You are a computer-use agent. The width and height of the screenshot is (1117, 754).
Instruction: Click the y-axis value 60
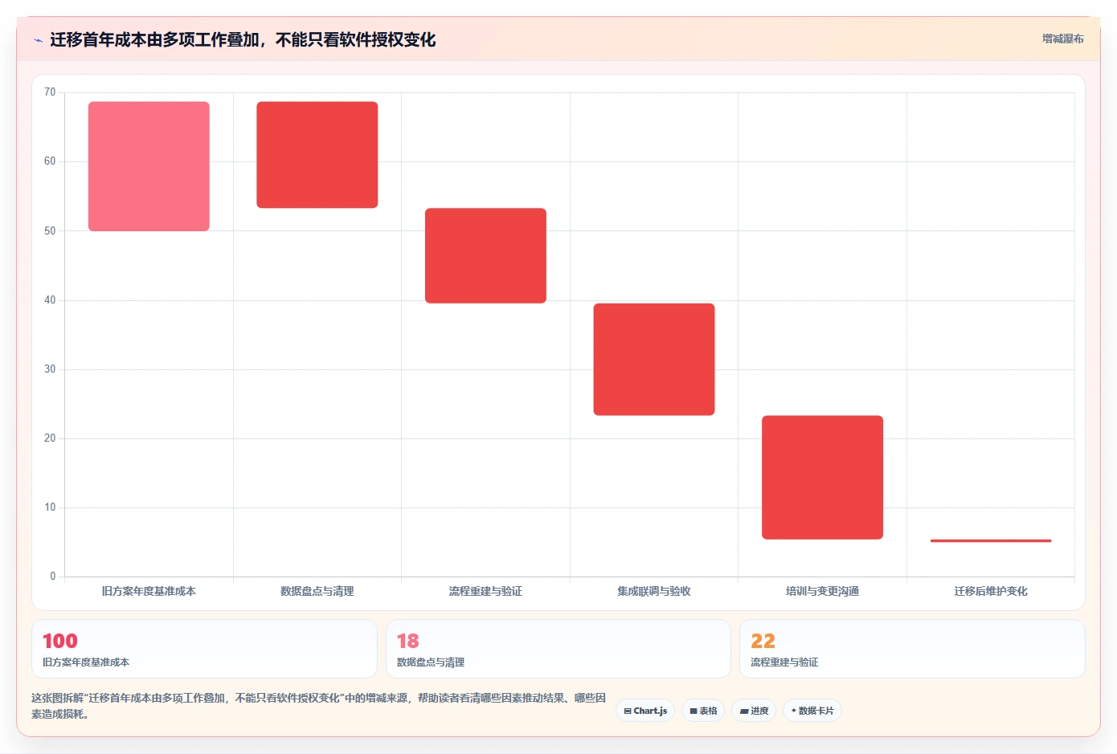click(50, 161)
